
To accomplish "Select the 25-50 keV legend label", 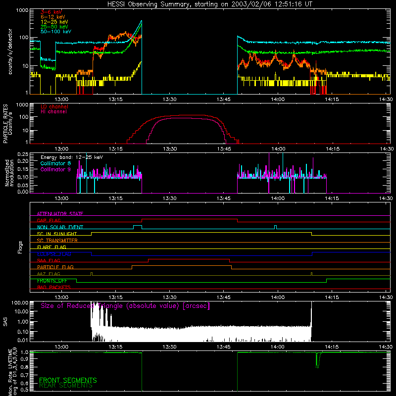I will 54,27.
